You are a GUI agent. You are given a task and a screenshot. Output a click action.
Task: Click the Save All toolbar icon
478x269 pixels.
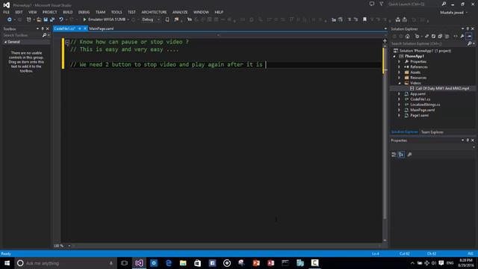point(52,19)
